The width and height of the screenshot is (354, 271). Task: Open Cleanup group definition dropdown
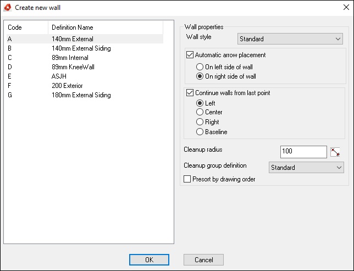tap(306, 168)
